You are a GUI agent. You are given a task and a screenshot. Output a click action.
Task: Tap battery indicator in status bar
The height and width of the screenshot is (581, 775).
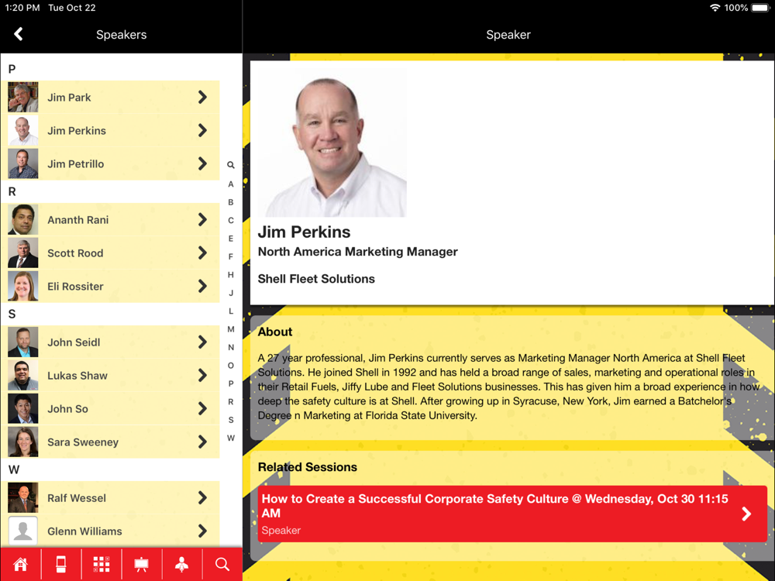pos(761,8)
